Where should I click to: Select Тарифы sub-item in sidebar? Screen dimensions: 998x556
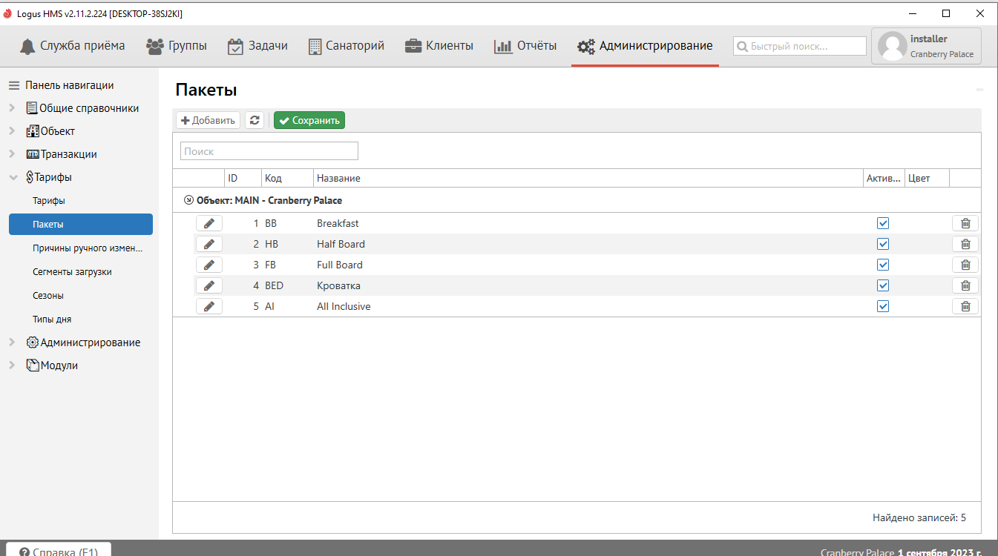tap(49, 201)
